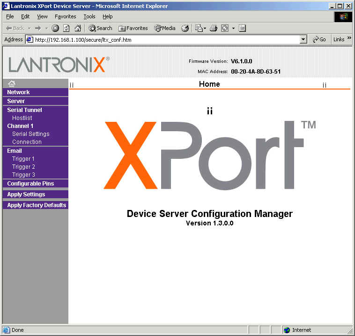Click the Lantronix logo

59,64
